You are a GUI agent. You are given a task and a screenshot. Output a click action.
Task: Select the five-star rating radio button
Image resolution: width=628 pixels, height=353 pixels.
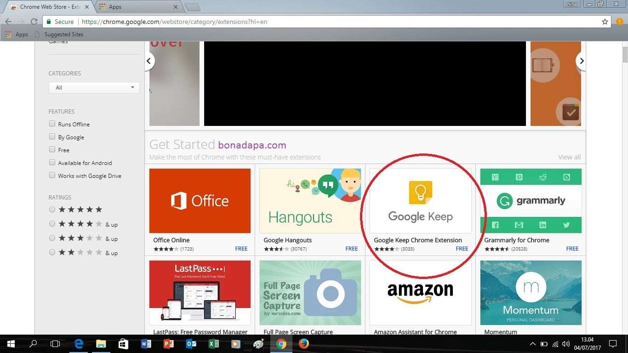(52, 210)
